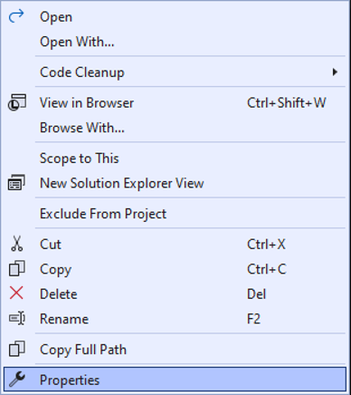Screen dimensions: 351x395
Task: Select the Delete command text
Action: (x=59, y=294)
